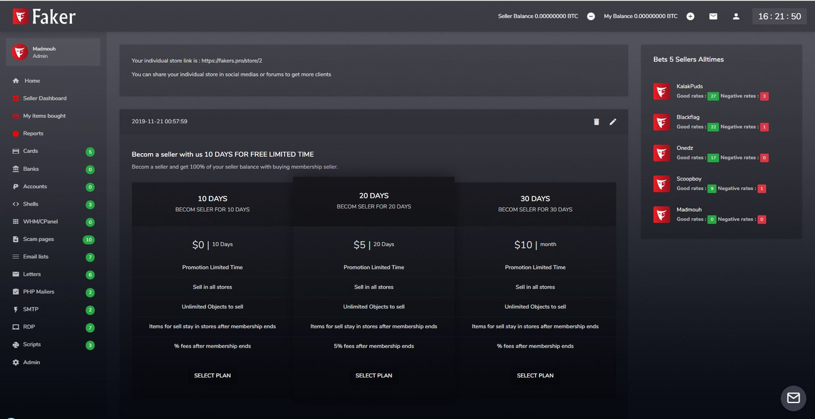Choose SELECT PLAN for the 30 DAYS plan

click(x=535, y=376)
